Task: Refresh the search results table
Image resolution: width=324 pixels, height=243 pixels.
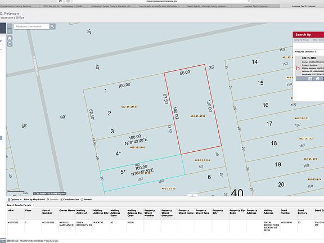Action: [x=86, y=199]
